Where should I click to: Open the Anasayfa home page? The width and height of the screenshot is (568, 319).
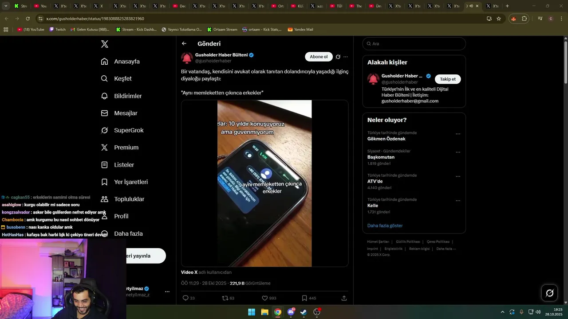tap(120, 61)
